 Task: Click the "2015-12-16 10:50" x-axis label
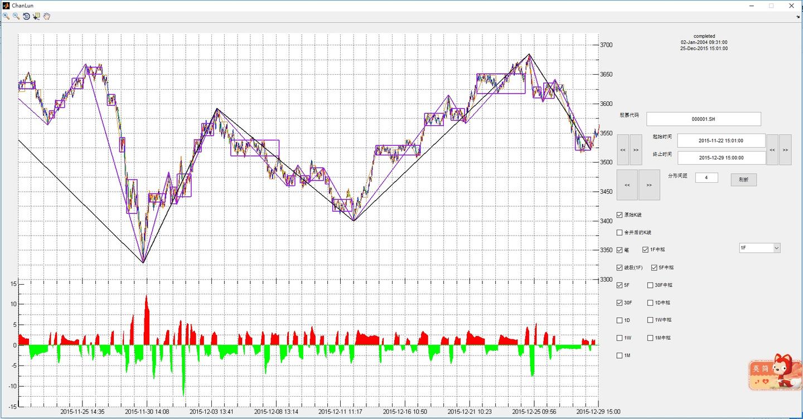405,412
